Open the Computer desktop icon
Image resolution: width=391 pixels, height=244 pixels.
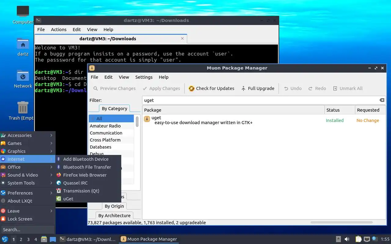click(23, 15)
